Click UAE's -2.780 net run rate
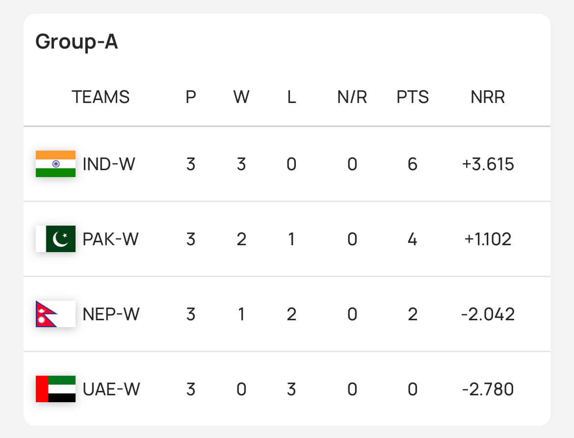 coord(488,389)
